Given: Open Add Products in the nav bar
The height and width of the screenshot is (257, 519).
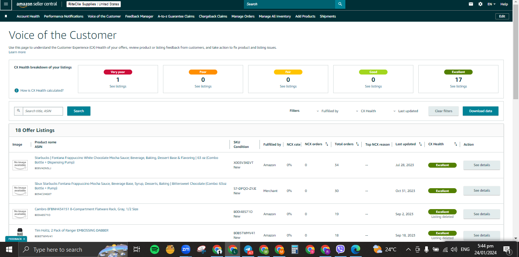Looking at the screenshot, I should (x=305, y=16).
